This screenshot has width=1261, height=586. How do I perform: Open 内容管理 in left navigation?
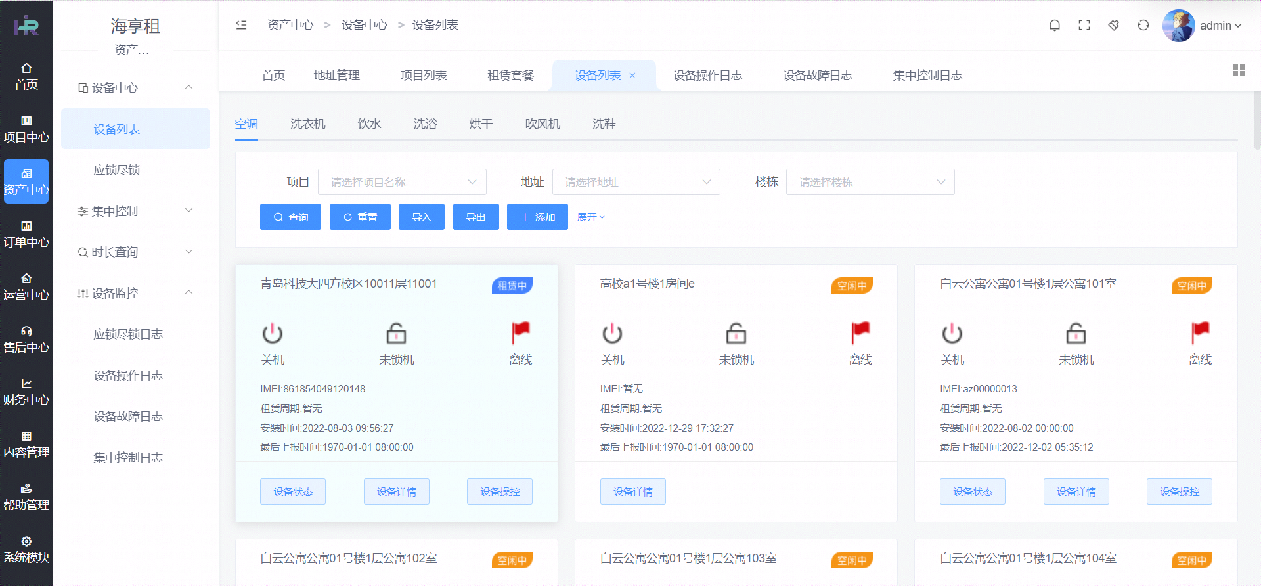click(26, 445)
